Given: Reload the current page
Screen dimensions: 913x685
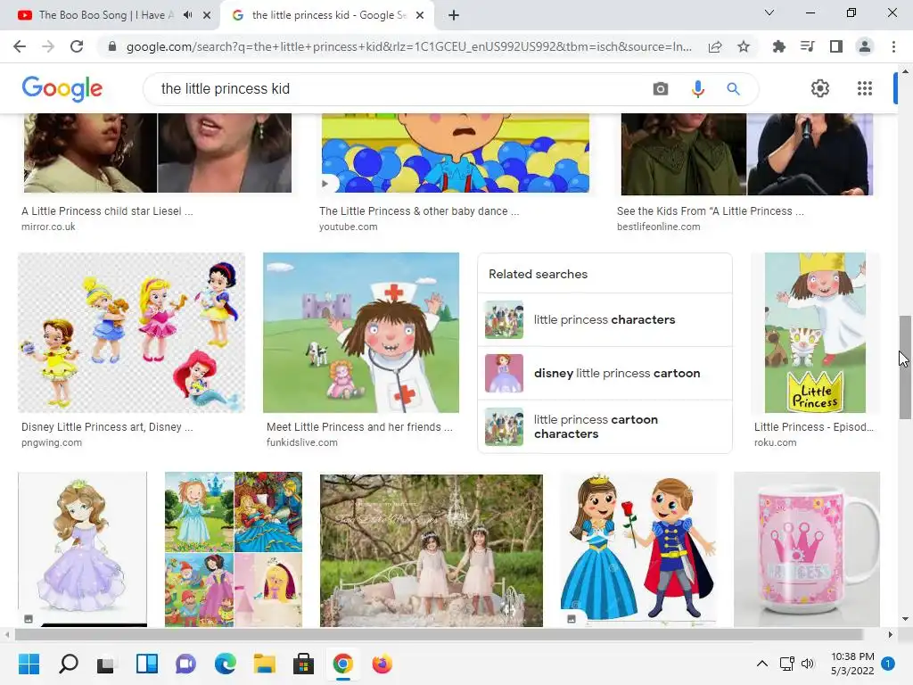Looking at the screenshot, I should pos(77,46).
